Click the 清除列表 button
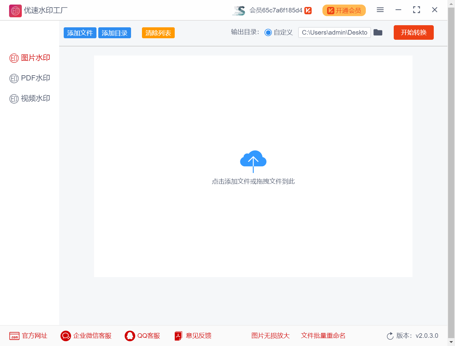Screen dimensions: 455x346 click(158, 33)
